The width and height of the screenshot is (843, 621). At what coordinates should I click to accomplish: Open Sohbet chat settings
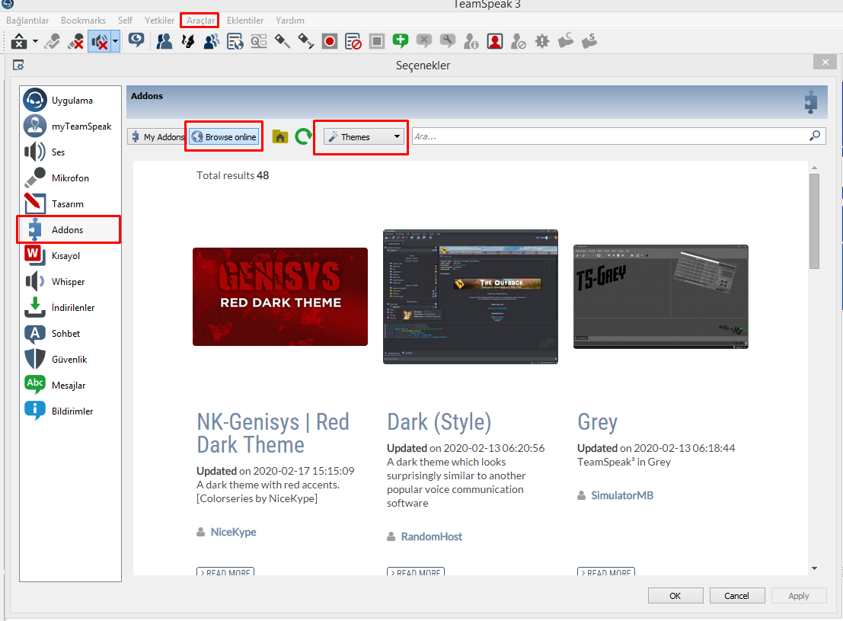[70, 333]
